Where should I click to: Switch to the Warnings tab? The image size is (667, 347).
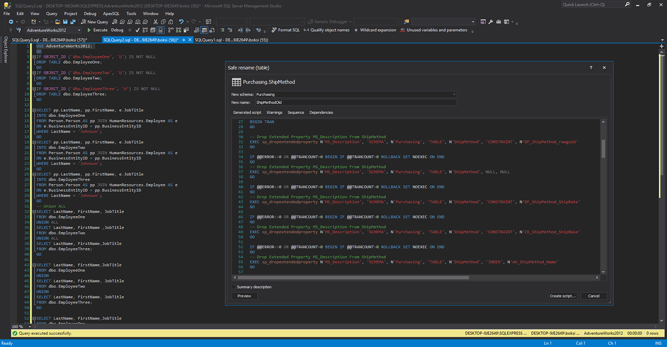274,112
